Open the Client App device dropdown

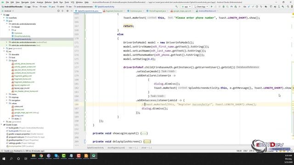[201, 6]
